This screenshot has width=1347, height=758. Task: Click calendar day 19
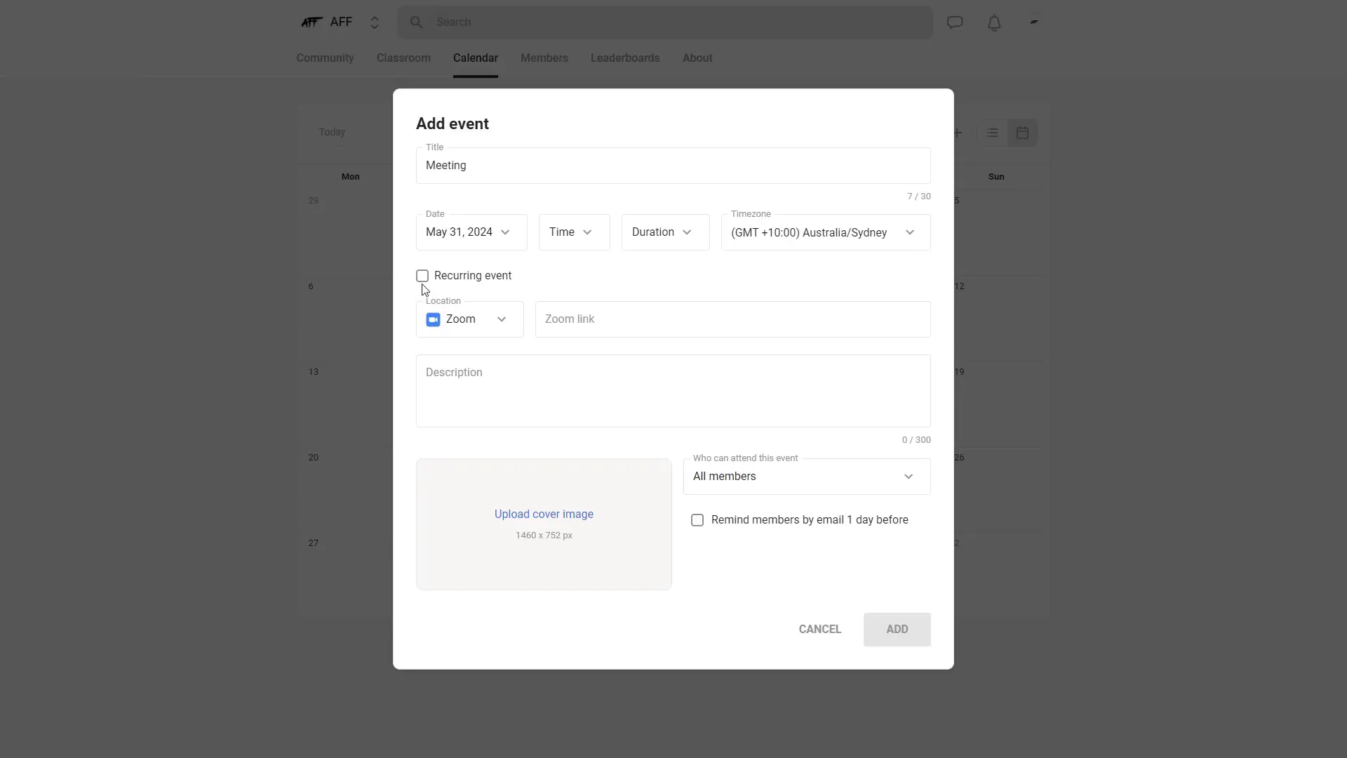tap(959, 372)
